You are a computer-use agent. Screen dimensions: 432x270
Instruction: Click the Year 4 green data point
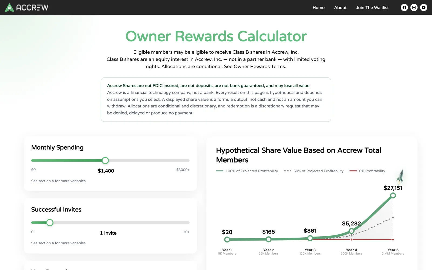point(352,231)
